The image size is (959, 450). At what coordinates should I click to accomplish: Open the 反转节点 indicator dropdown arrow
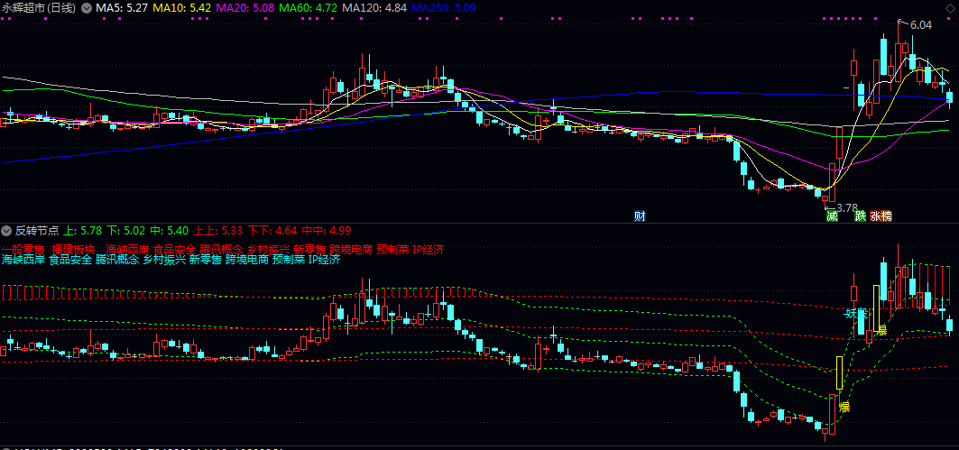(6, 231)
